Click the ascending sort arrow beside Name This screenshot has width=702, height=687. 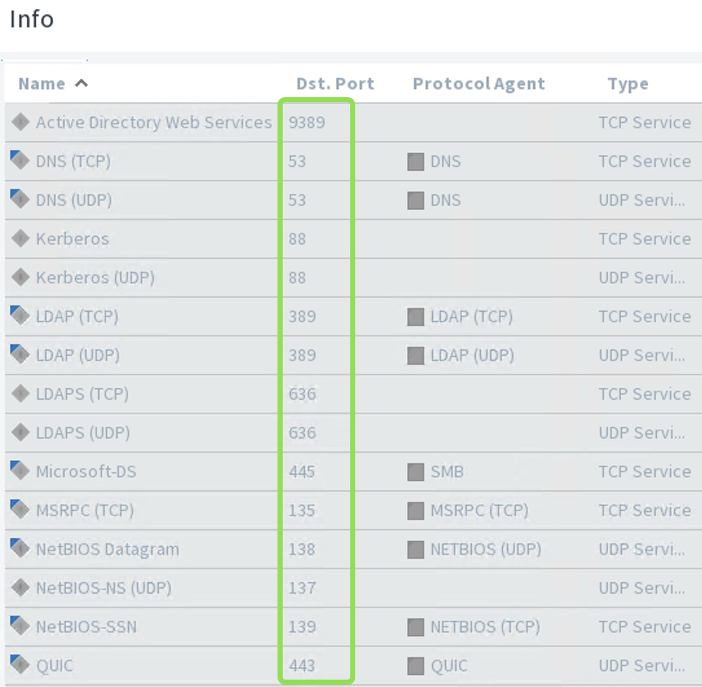point(82,83)
